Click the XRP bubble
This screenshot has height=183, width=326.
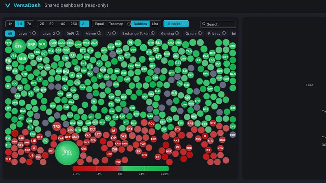[x=32, y=44]
